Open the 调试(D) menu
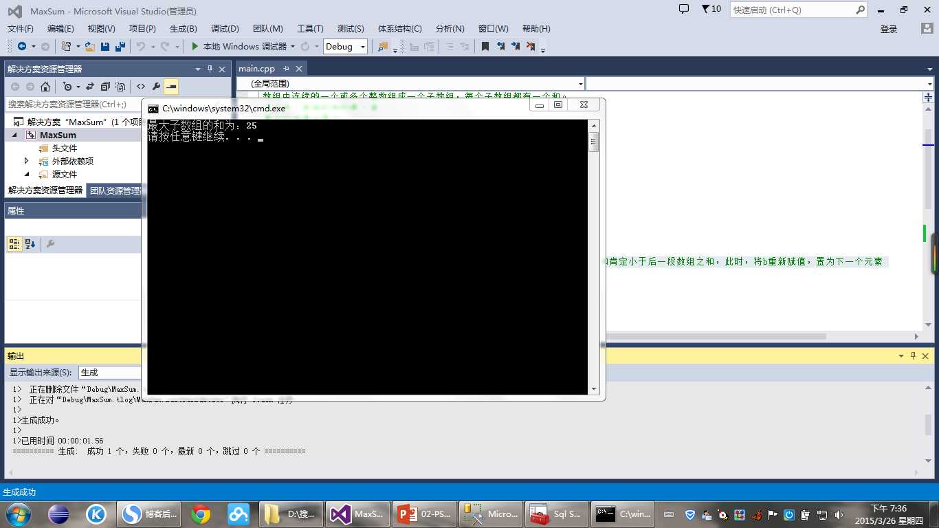Image resolution: width=939 pixels, height=528 pixels. tap(225, 29)
